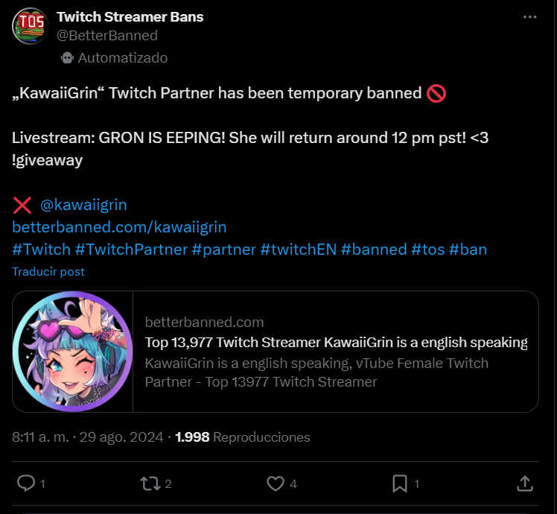Open the @kawaiigrin mention link

coord(83,205)
